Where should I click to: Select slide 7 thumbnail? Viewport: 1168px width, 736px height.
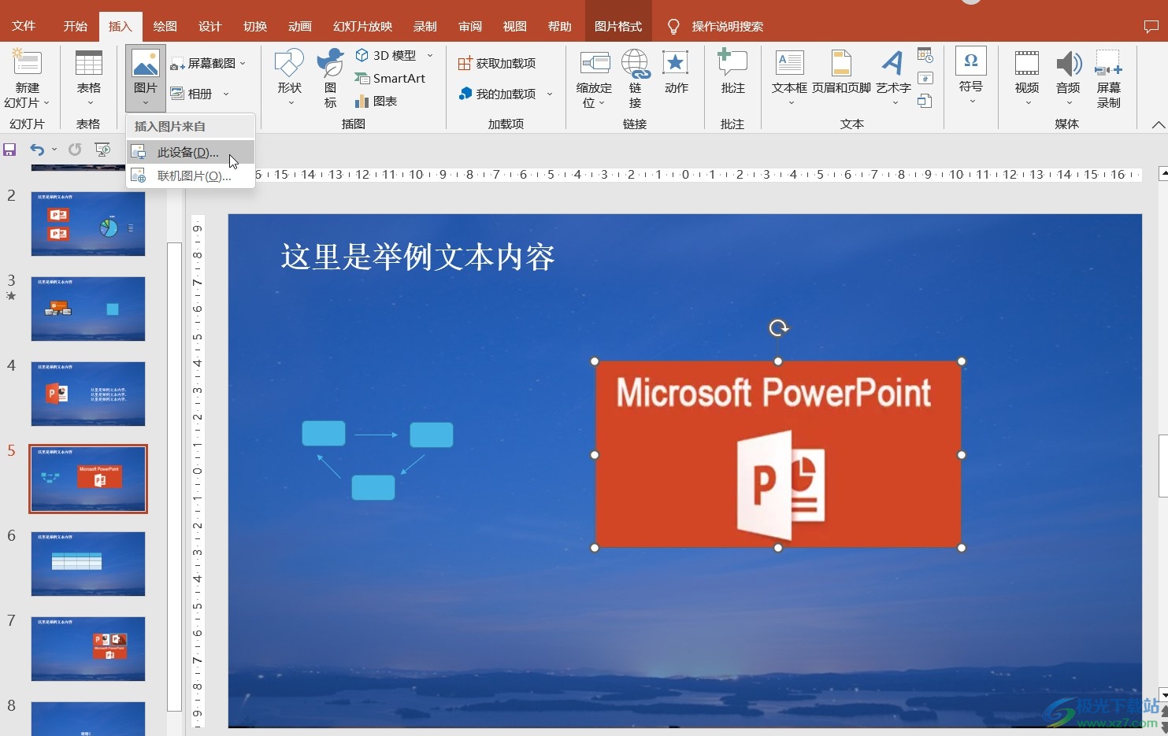pos(88,649)
